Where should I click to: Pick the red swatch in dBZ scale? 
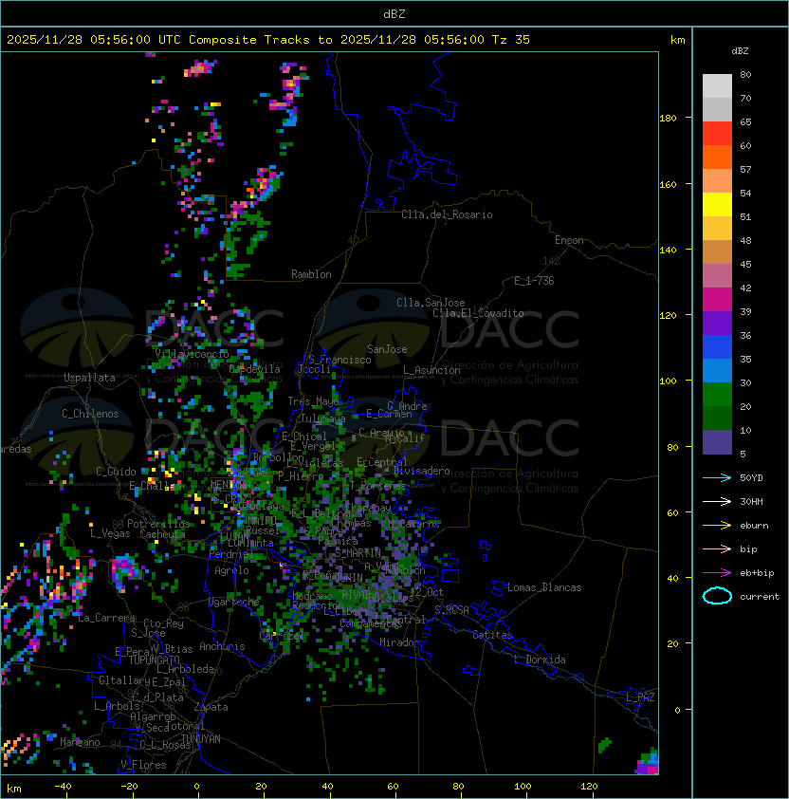[x=717, y=134]
